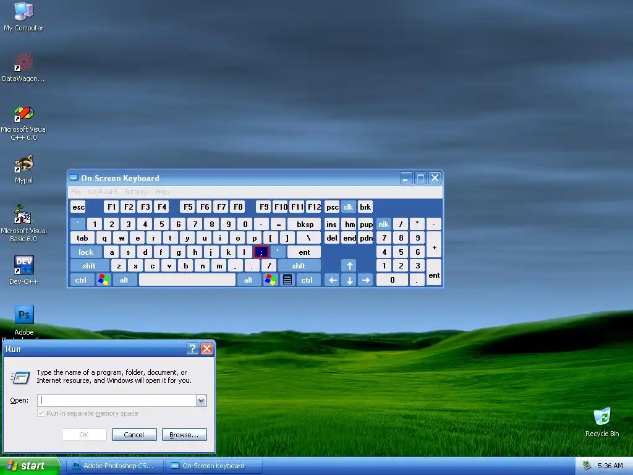Click the numpad plus key

(434, 245)
